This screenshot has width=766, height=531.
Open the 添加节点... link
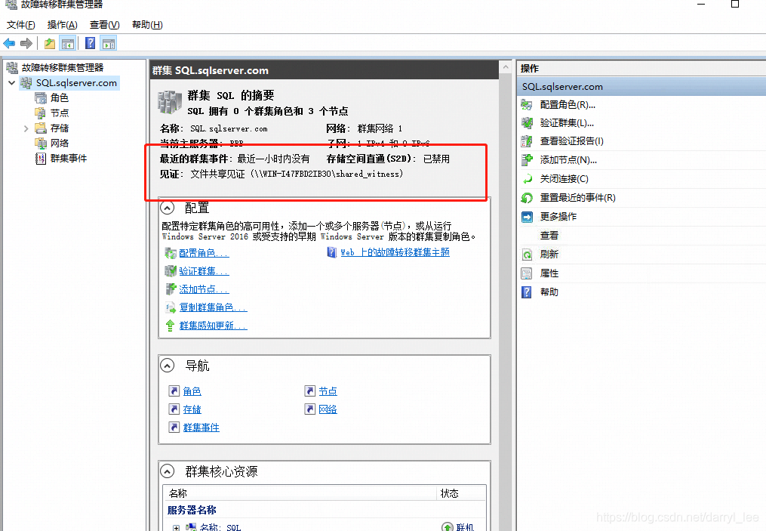click(x=204, y=289)
